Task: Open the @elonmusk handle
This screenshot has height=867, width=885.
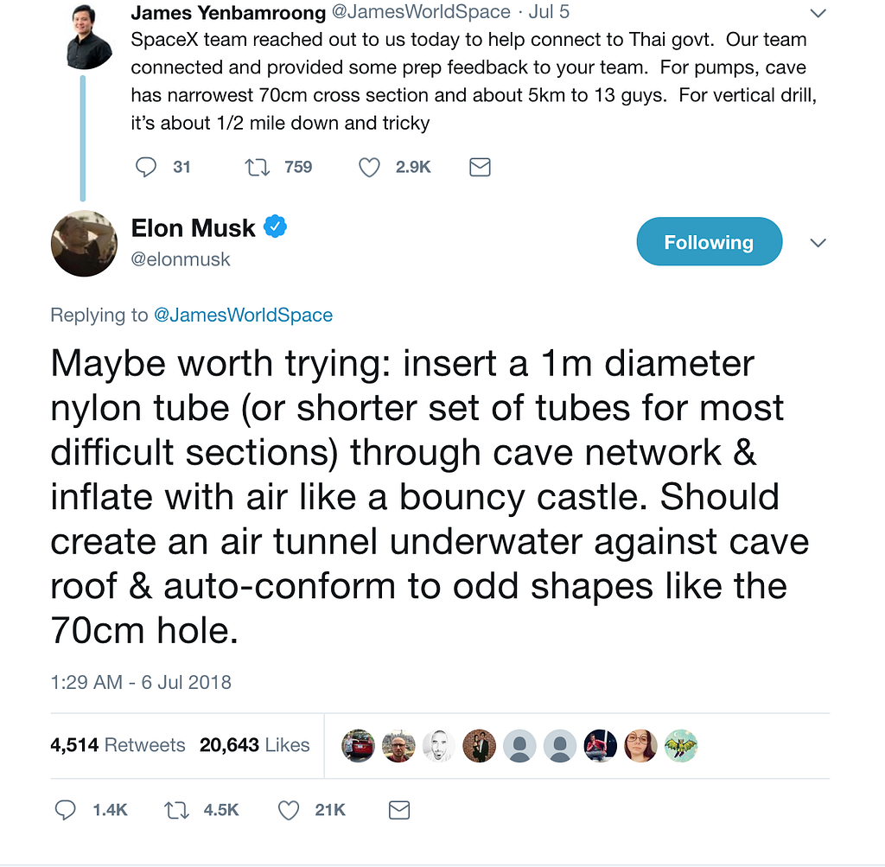Action: pos(181,259)
